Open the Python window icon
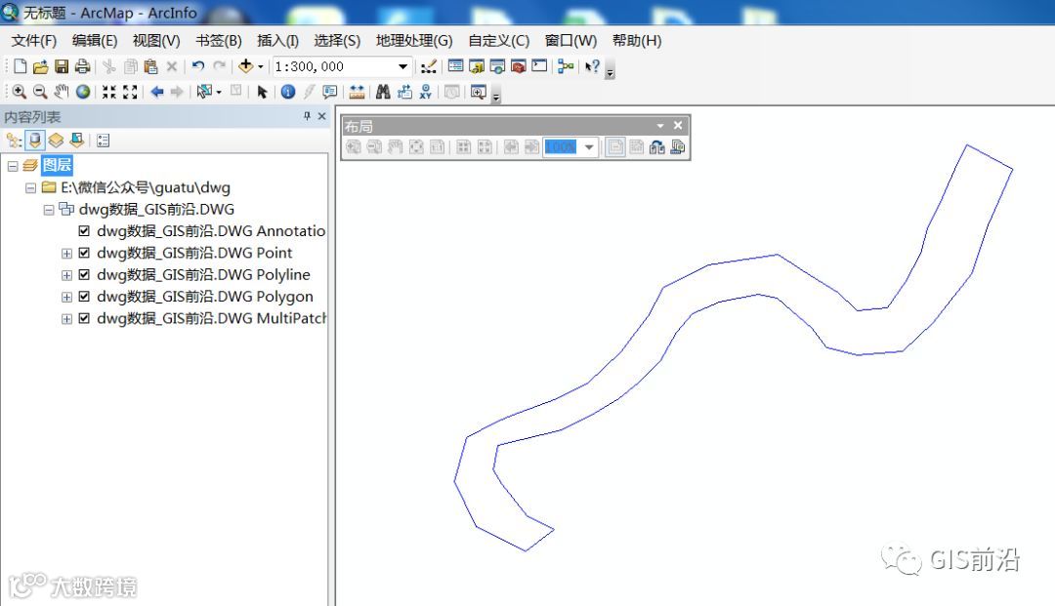This screenshot has height=606, width=1055. 539,66
